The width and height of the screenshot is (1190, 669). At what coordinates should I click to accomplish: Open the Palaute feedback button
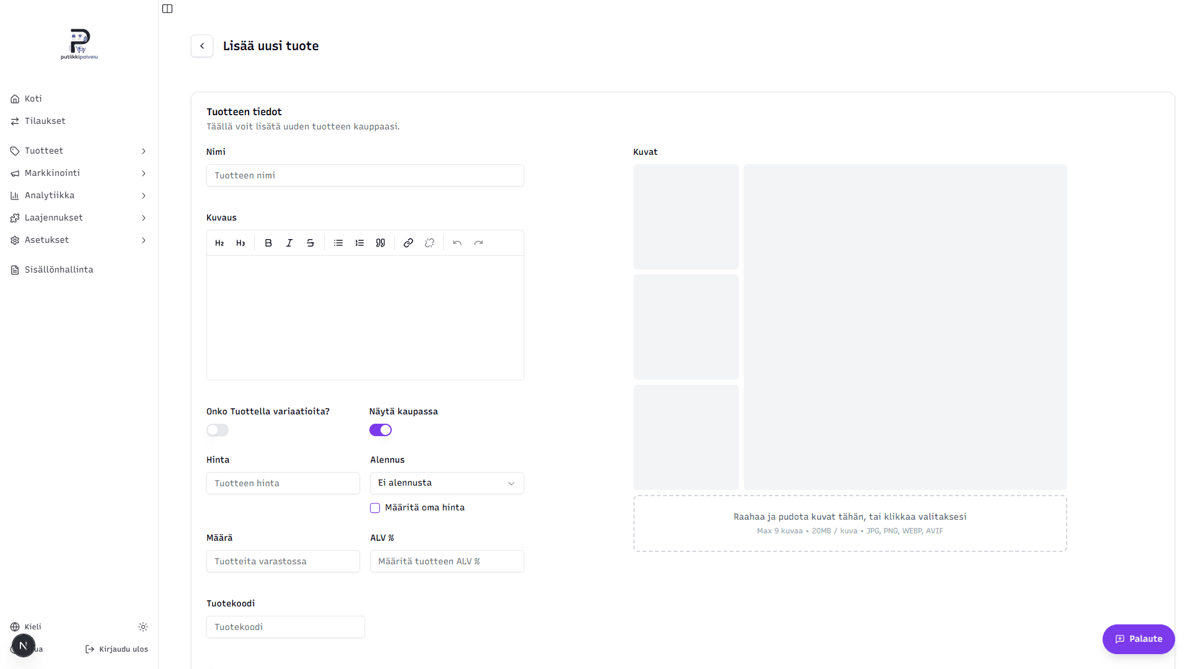pyautogui.click(x=1139, y=639)
